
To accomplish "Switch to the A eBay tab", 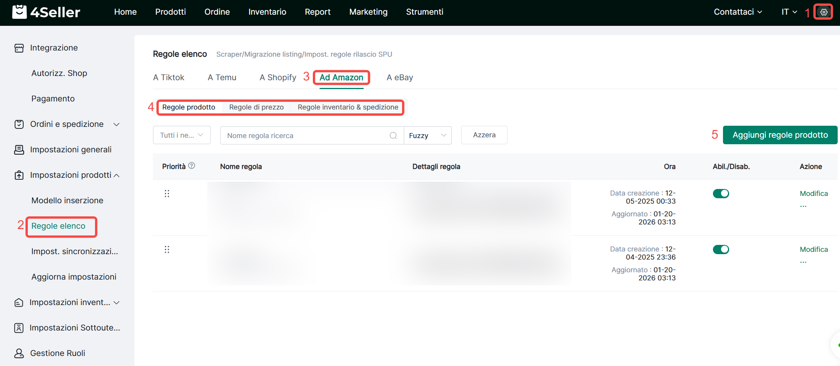I will (400, 78).
